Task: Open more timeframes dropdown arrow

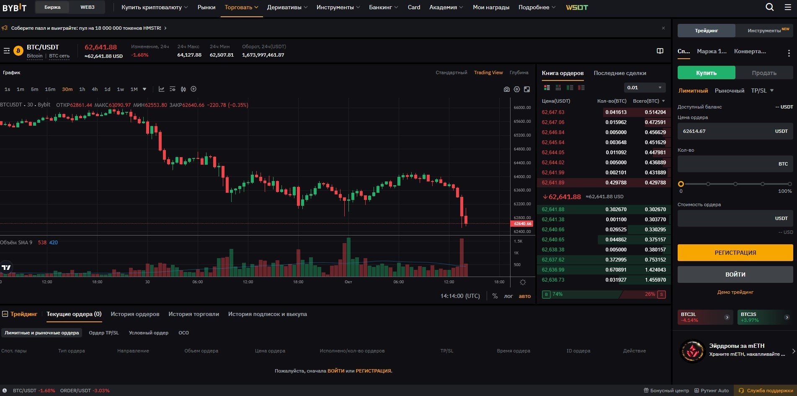Action: pyautogui.click(x=144, y=89)
